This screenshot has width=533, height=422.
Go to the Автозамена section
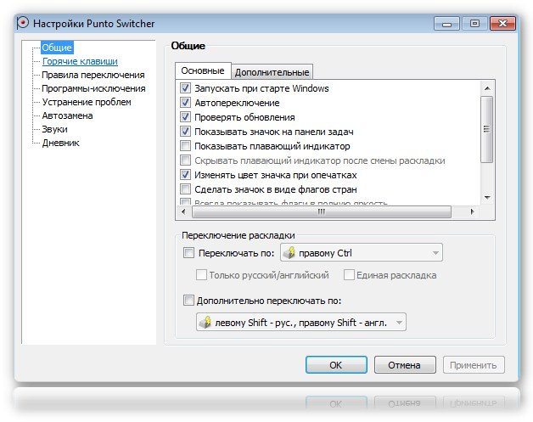click(x=67, y=115)
